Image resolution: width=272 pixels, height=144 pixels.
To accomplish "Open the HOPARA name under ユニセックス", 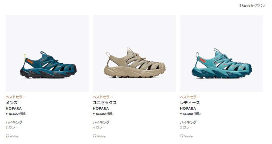I will (x=101, y=108).
